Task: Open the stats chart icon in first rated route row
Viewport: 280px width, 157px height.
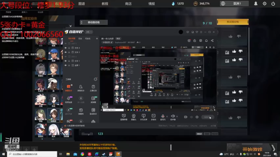Action: [227, 52]
